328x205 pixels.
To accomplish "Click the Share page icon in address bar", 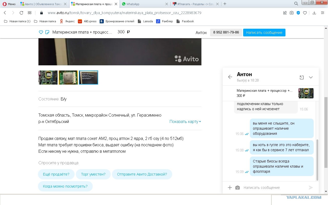I will coord(285,13).
